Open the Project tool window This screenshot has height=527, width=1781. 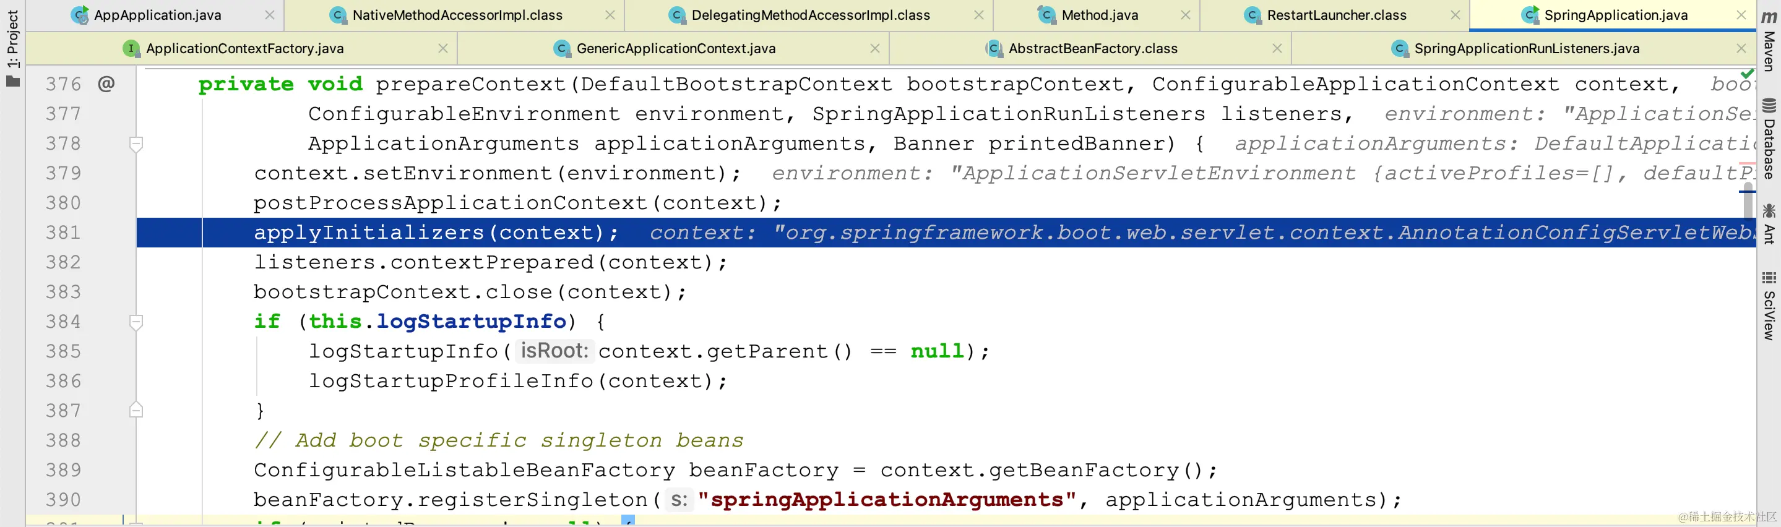tap(12, 47)
